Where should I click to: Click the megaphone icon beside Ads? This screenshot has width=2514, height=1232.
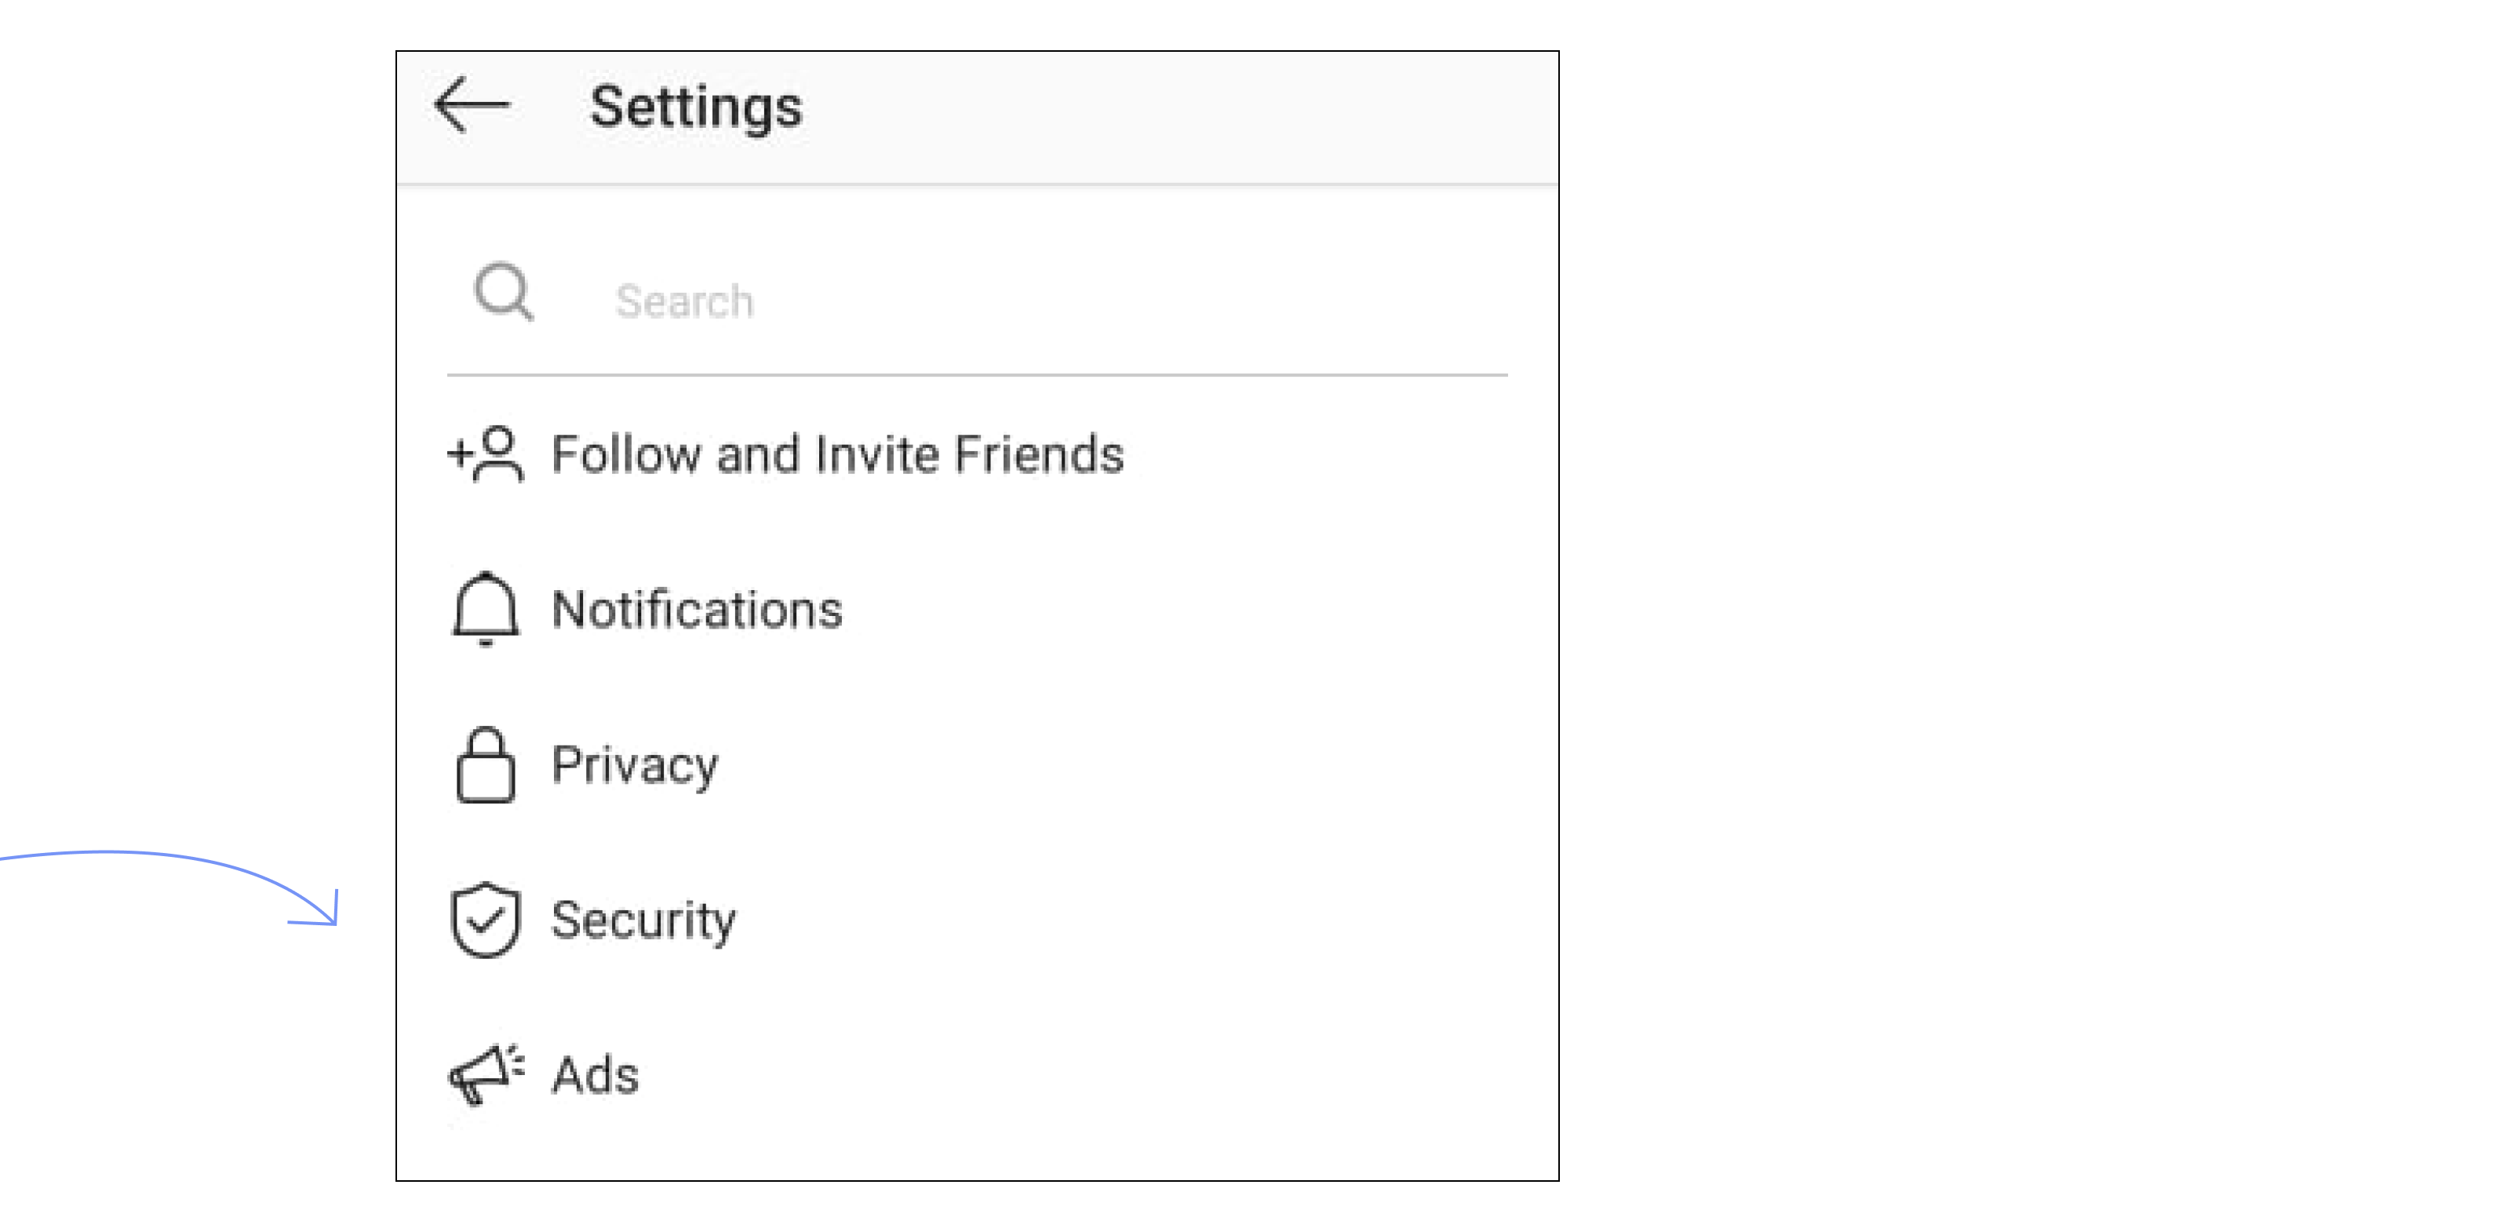(x=486, y=1073)
